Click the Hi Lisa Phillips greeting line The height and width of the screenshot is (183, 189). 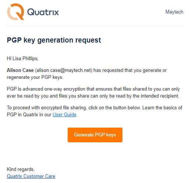[23, 59]
